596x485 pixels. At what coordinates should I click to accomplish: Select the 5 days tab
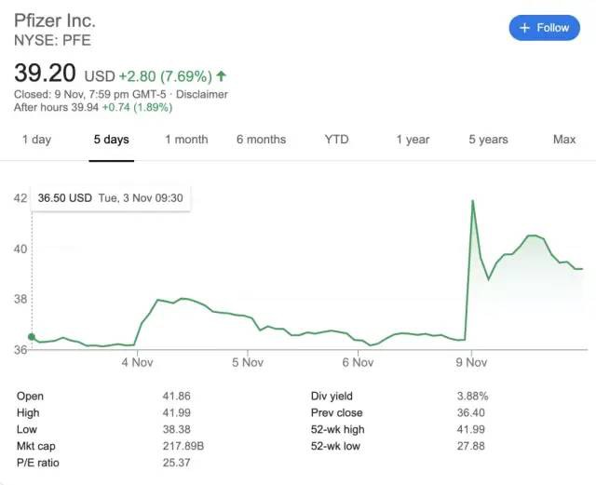(112, 140)
